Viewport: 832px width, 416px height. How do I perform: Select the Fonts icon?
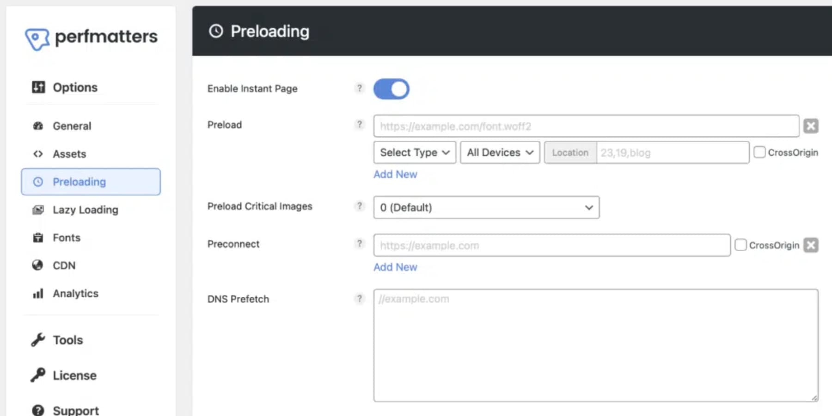(x=38, y=238)
